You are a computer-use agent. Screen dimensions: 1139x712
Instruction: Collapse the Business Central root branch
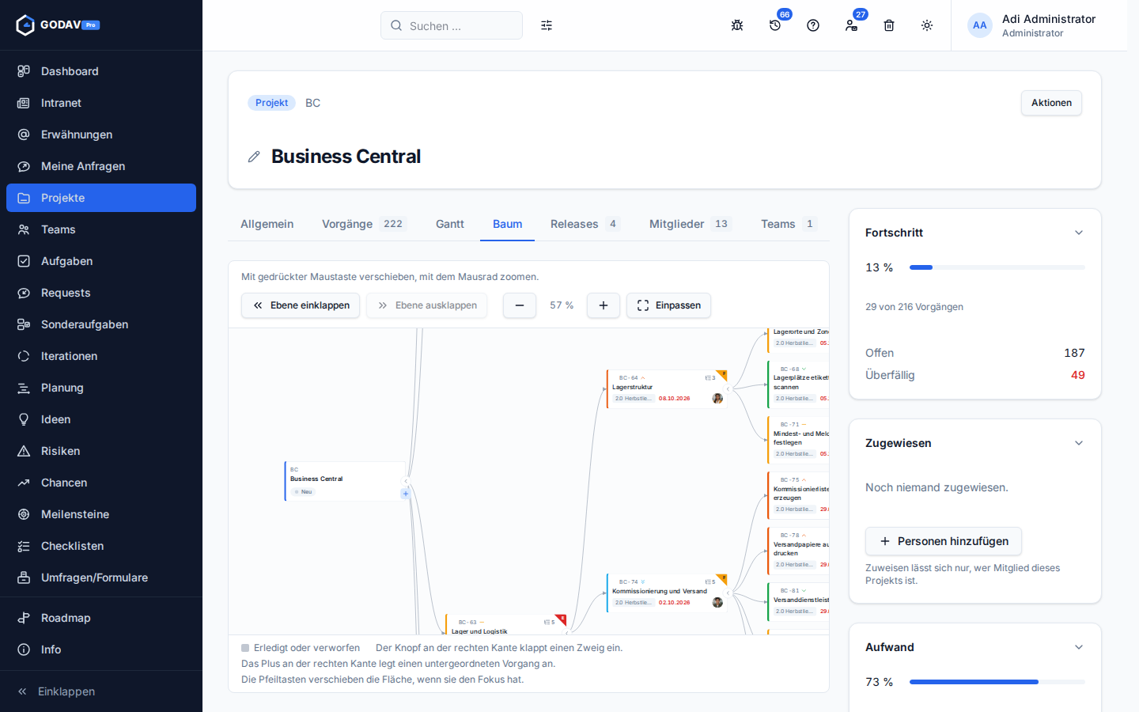click(407, 481)
